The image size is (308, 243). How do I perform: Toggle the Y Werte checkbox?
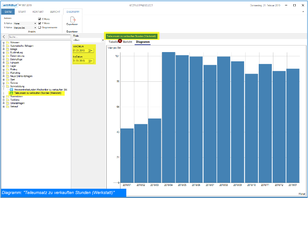click(x=40, y=23)
